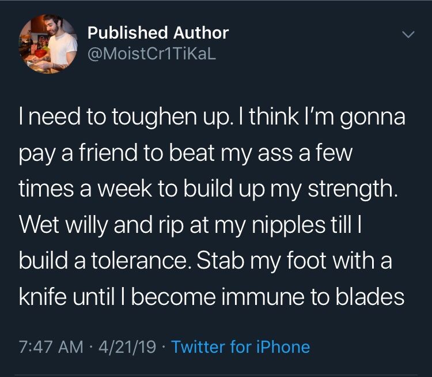Open the author's profile picture
432x377 pixels.
point(48,44)
